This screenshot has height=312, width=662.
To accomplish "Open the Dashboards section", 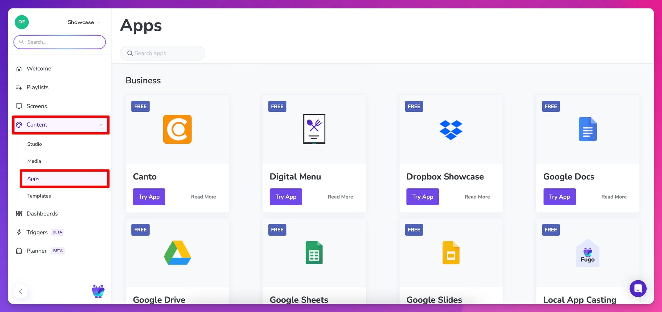I will pos(42,214).
